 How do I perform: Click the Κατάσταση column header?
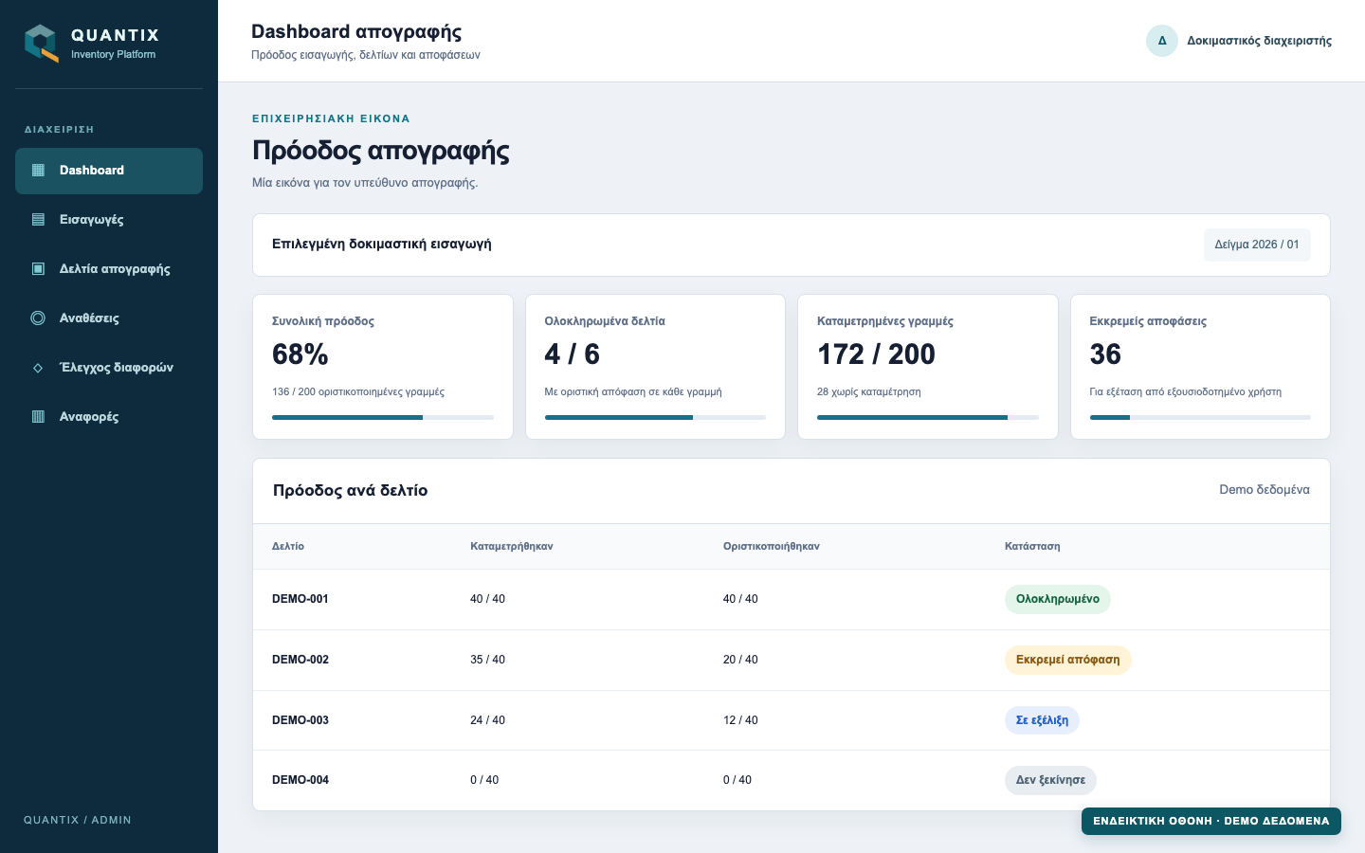coord(1032,547)
